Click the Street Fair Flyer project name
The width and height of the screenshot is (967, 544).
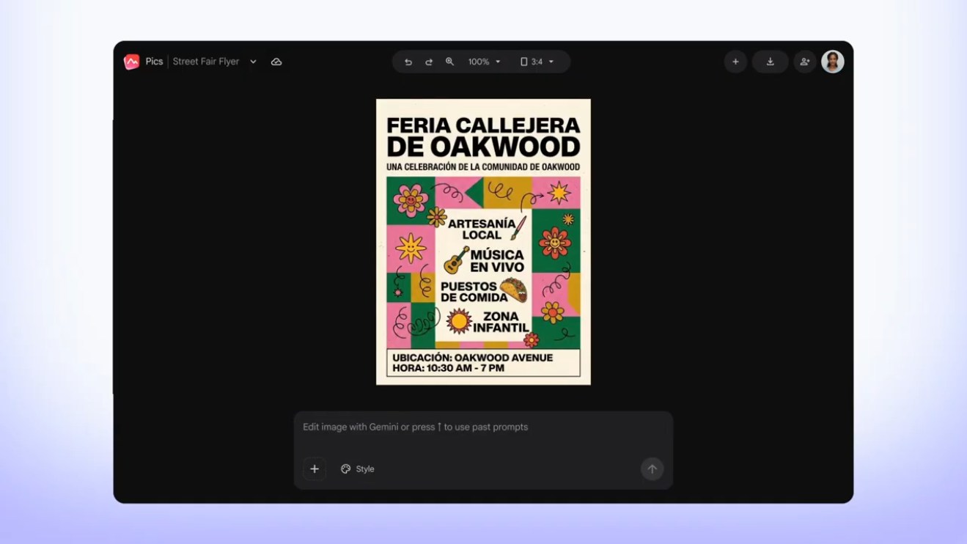pos(206,62)
